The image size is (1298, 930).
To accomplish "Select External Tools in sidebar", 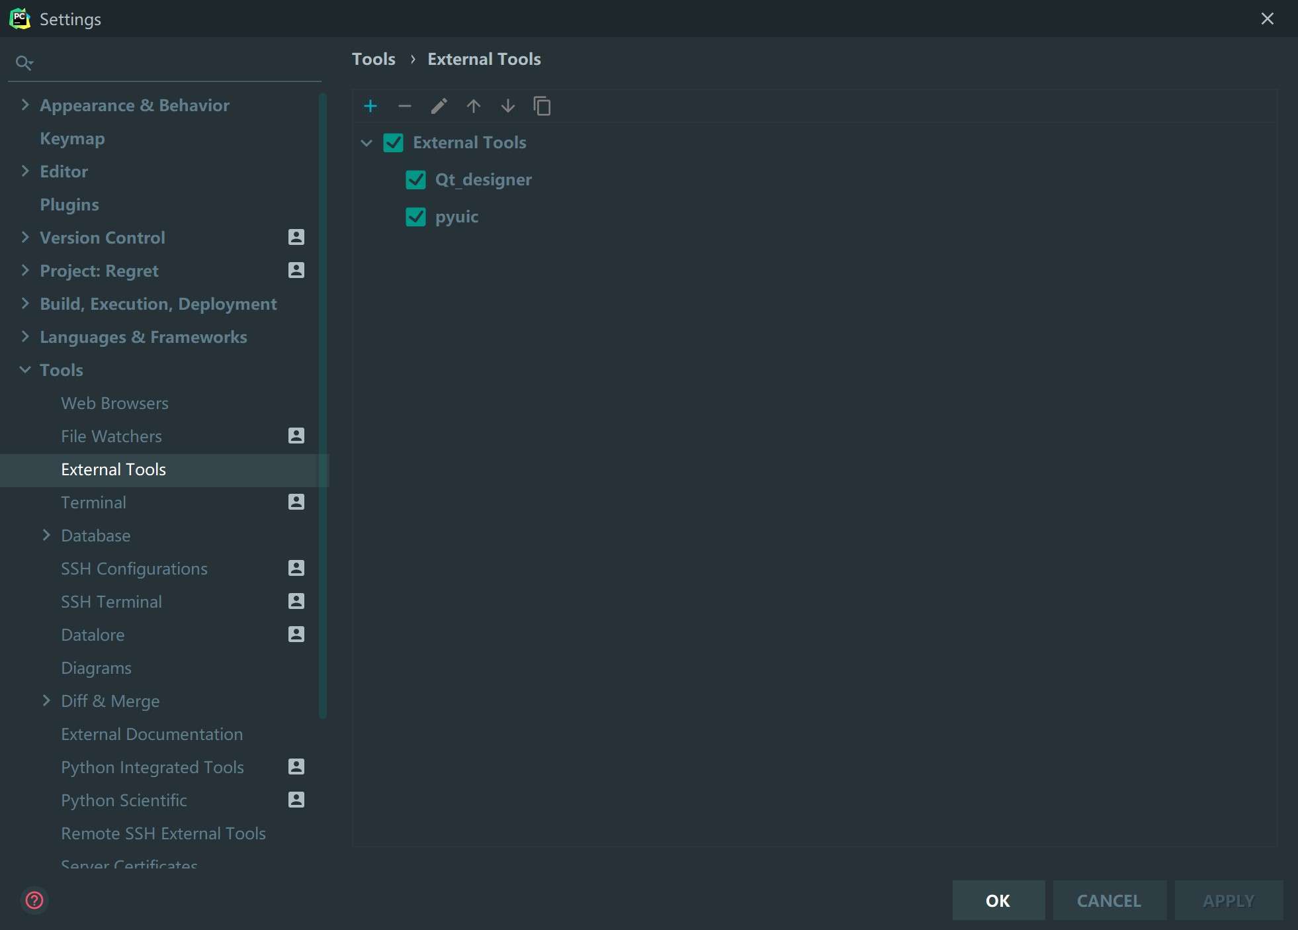I will (113, 469).
